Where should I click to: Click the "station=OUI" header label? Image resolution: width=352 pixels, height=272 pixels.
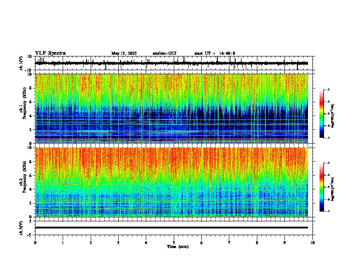tap(164, 53)
